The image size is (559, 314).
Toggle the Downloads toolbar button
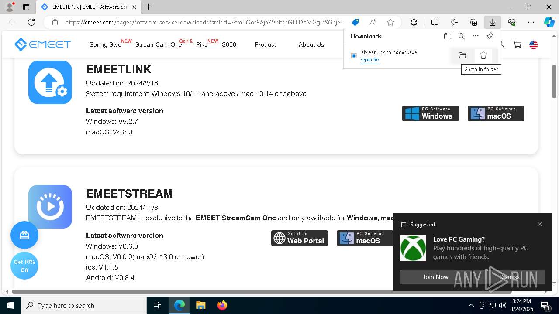[x=492, y=22]
